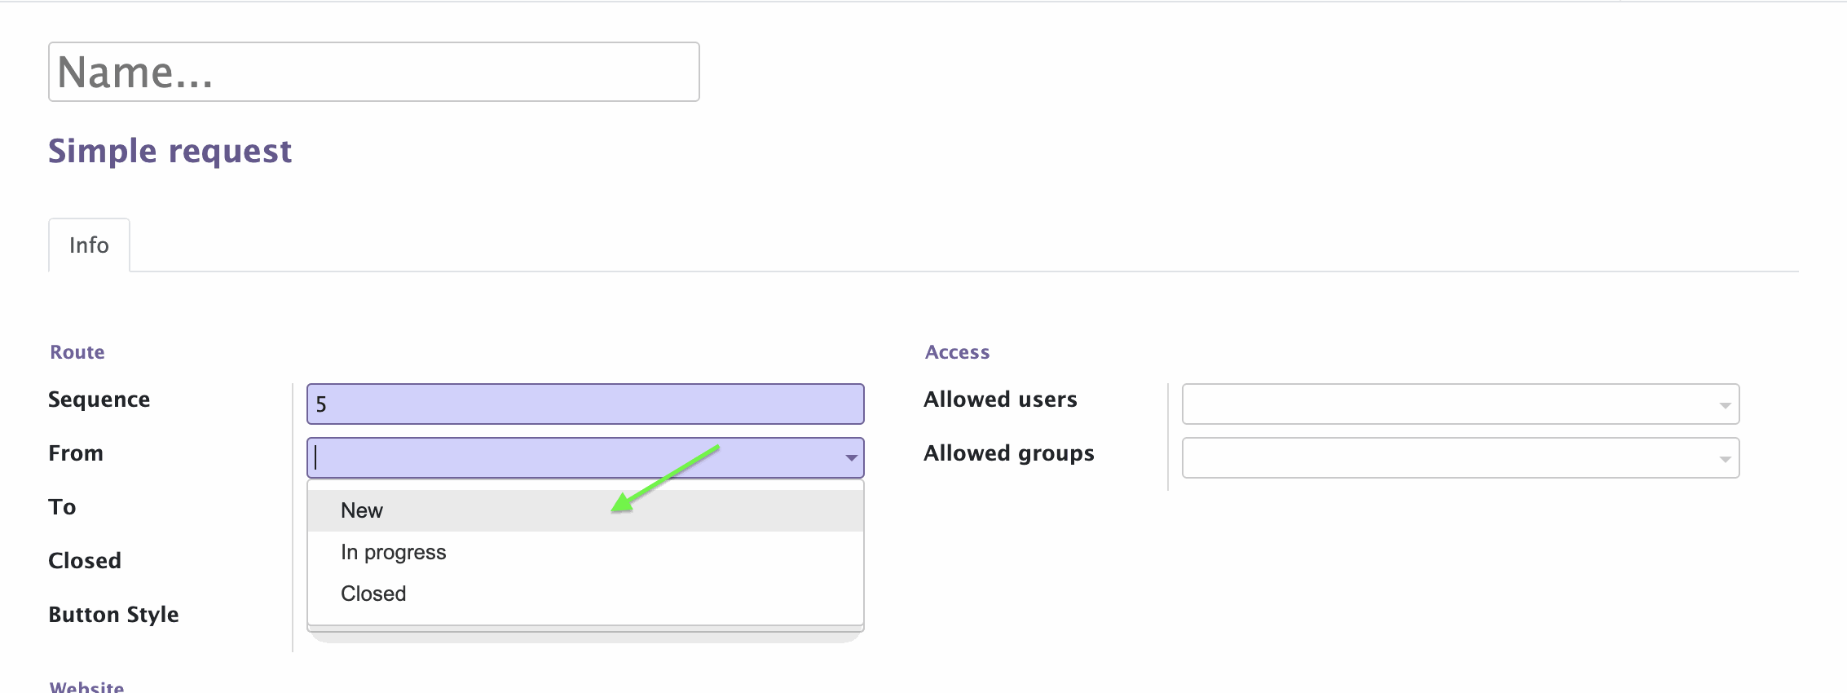Expand the Allowed users dropdown arrow
The image size is (1847, 693).
pyautogui.click(x=1725, y=405)
